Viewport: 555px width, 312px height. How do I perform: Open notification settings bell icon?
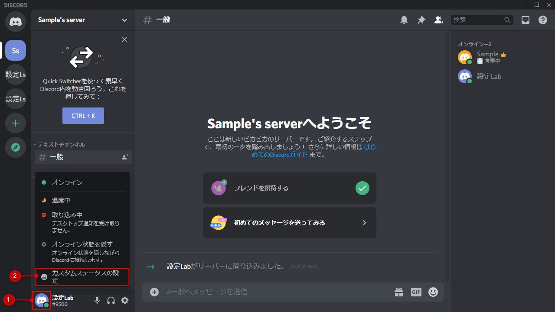click(x=404, y=20)
